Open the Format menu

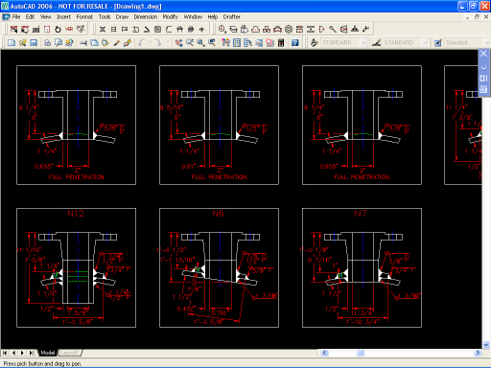84,16
